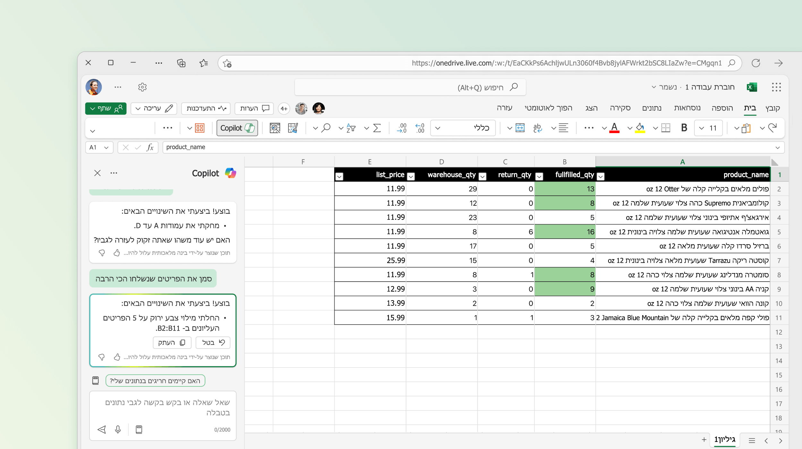Open the settings gear icon

click(x=142, y=87)
